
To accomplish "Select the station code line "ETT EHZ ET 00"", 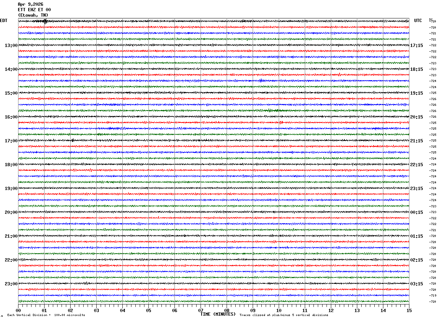I will (34, 10).
